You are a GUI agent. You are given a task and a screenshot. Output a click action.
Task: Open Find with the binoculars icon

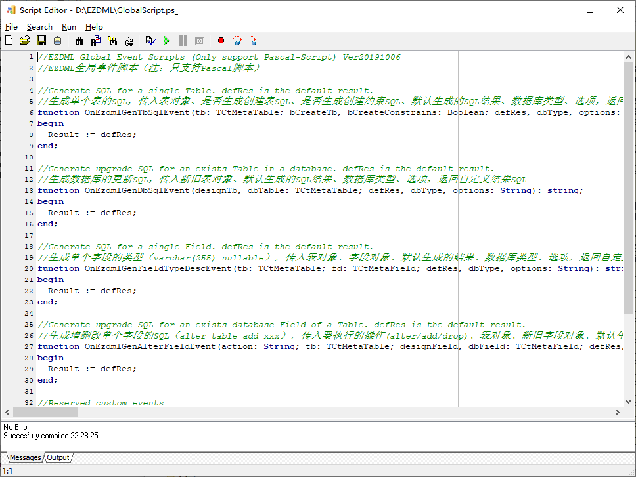pos(79,41)
